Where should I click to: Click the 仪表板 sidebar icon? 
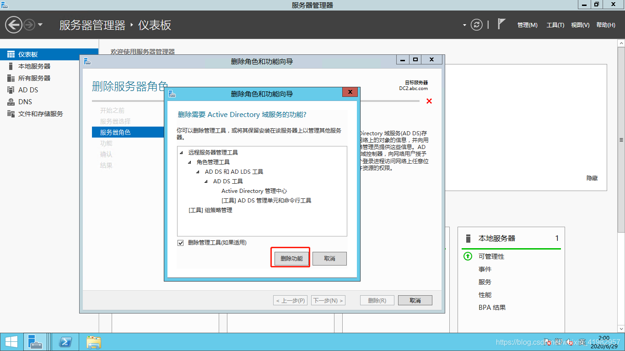11,54
